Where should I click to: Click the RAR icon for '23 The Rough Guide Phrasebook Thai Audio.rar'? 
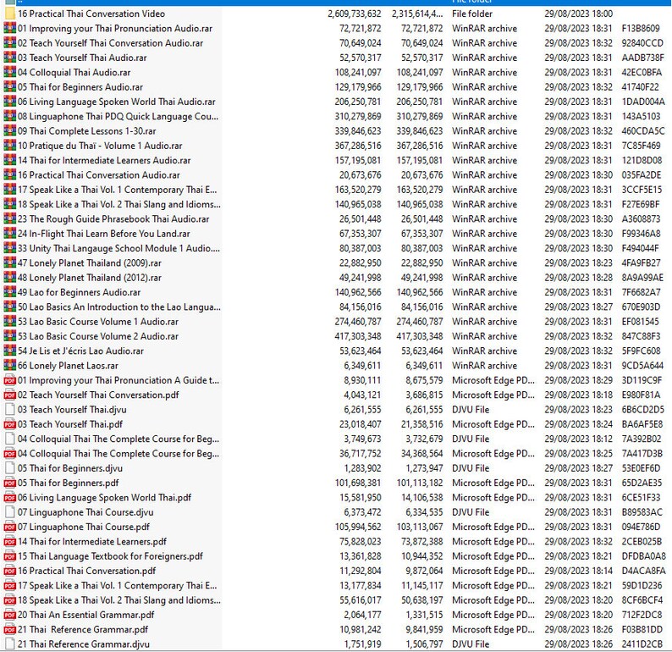10,218
